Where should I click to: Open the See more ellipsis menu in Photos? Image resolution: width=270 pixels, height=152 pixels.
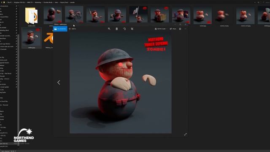[x=186, y=29]
